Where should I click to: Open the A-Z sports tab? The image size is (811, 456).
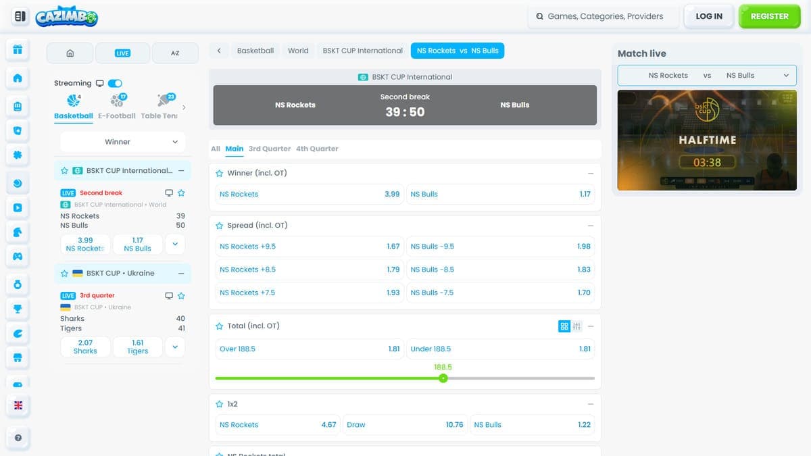[x=175, y=53]
